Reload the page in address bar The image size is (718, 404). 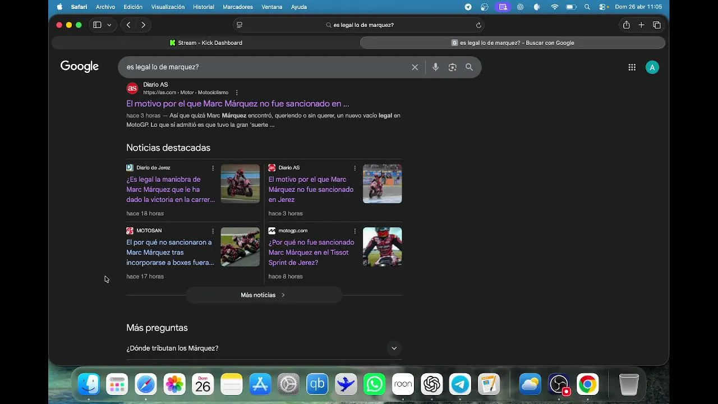[478, 25]
